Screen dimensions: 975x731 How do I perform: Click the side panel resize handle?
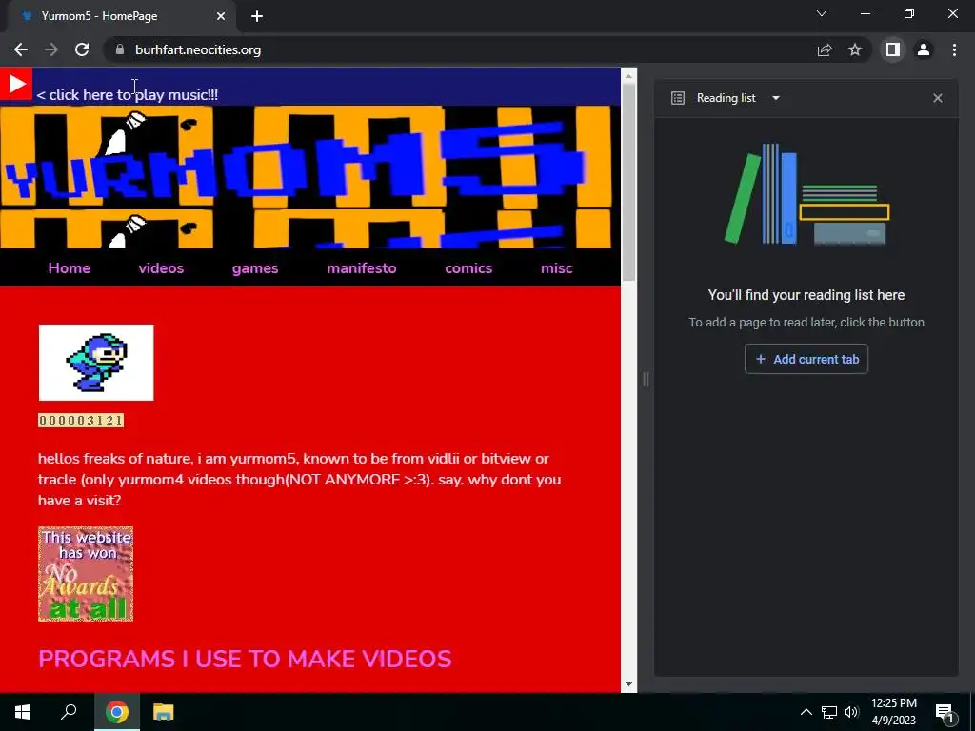pyautogui.click(x=647, y=379)
